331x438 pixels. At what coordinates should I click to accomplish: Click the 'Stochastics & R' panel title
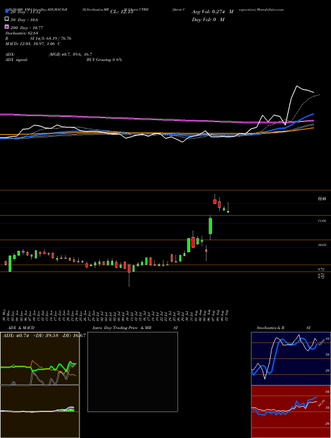271,328
